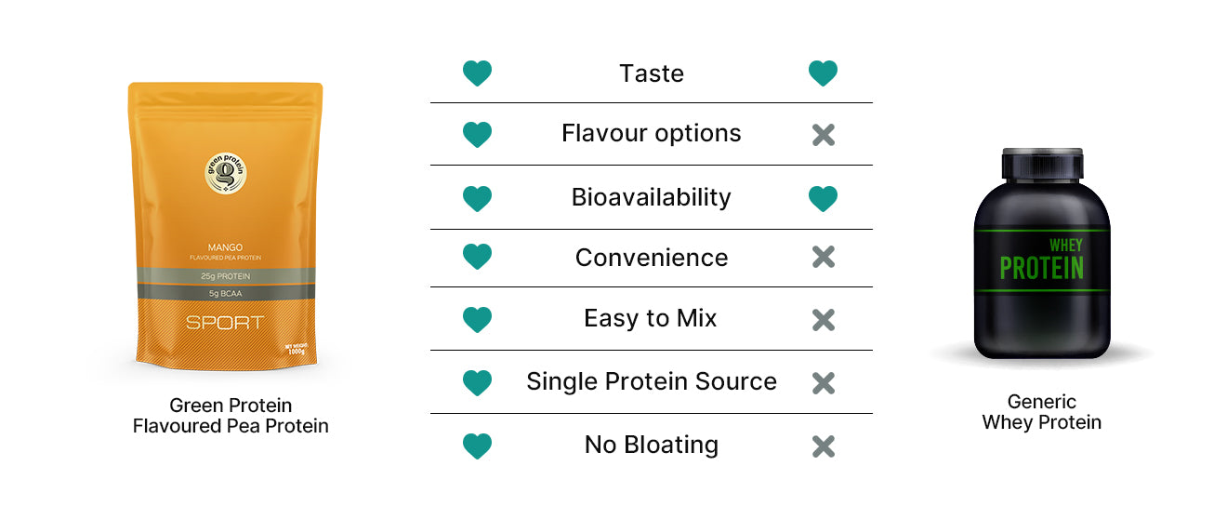The width and height of the screenshot is (1227, 519).
Task: Click the green protein logo on the pouch
Action: [x=226, y=172]
